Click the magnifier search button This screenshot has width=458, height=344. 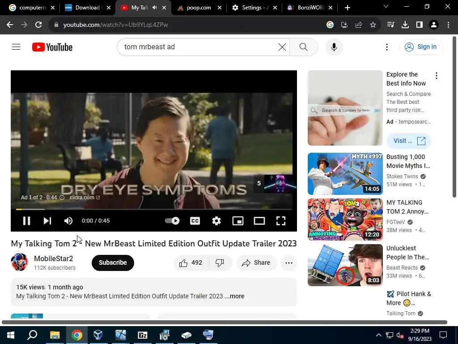(x=304, y=47)
